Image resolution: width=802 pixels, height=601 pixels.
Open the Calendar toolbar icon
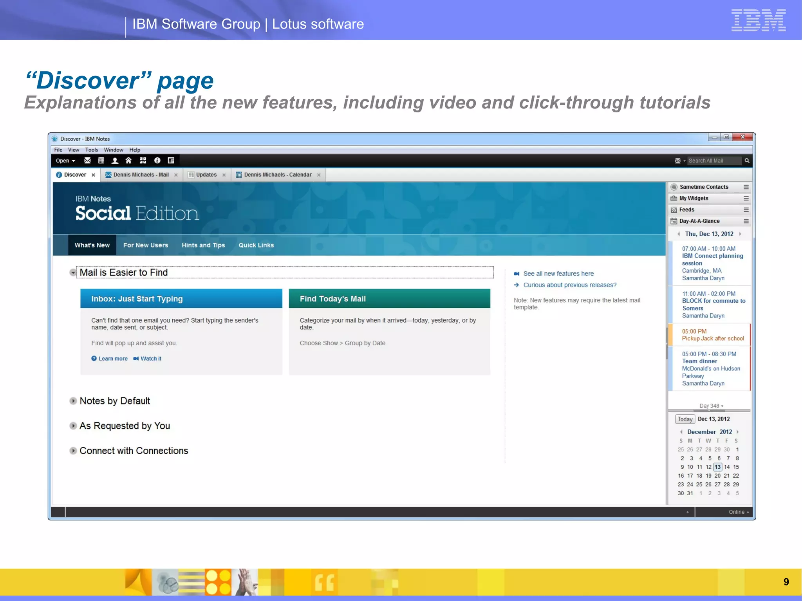pos(101,161)
